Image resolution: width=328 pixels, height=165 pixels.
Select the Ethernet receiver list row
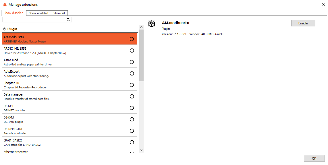(70, 151)
